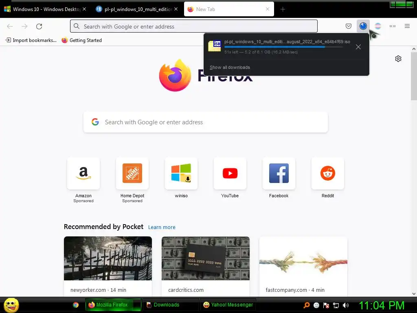Switch to pl-pl_windows_10_multi_edition tab
The height and width of the screenshot is (313, 417).
click(x=138, y=9)
